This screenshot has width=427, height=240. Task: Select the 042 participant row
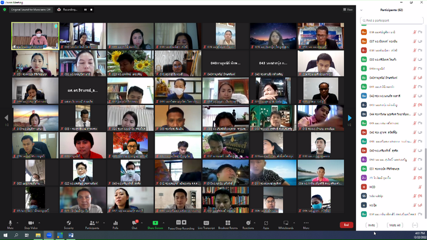click(x=392, y=96)
